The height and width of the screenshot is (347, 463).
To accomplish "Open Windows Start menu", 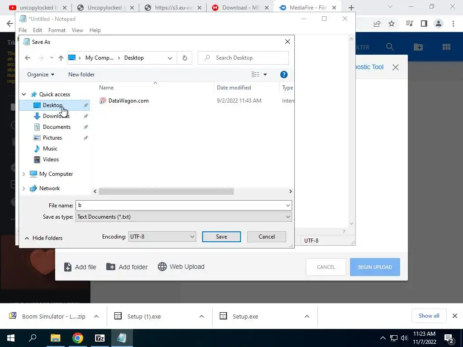I will coord(11,338).
